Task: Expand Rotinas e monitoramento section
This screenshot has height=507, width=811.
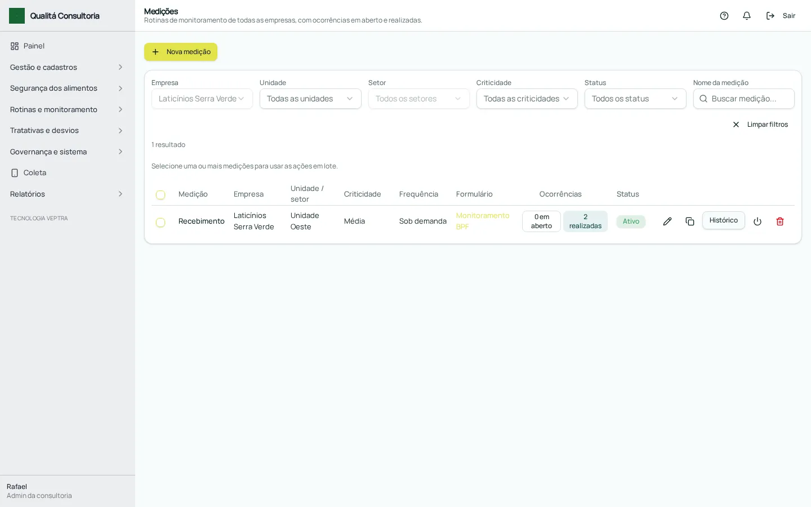Action: [x=68, y=109]
